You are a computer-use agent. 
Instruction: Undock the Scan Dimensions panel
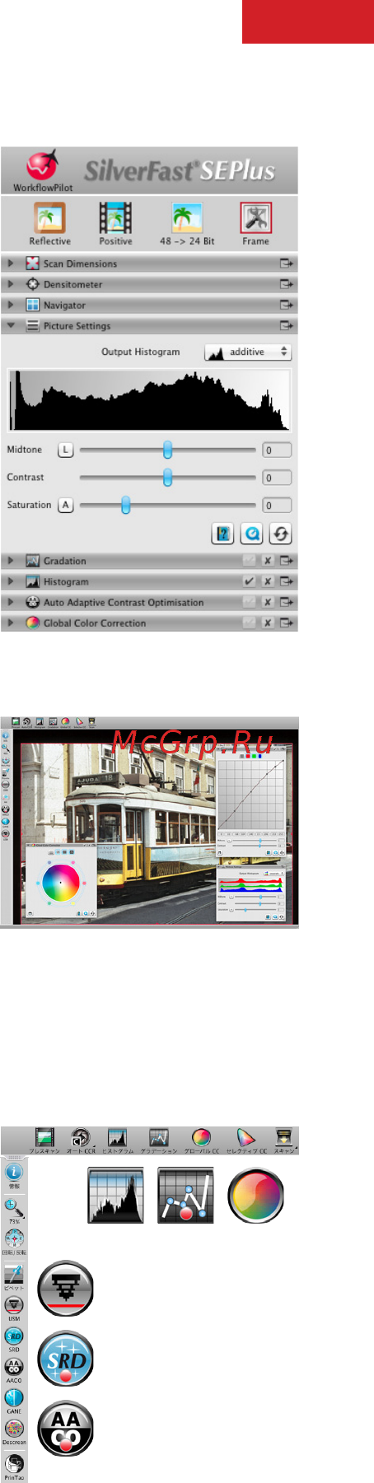click(x=286, y=263)
